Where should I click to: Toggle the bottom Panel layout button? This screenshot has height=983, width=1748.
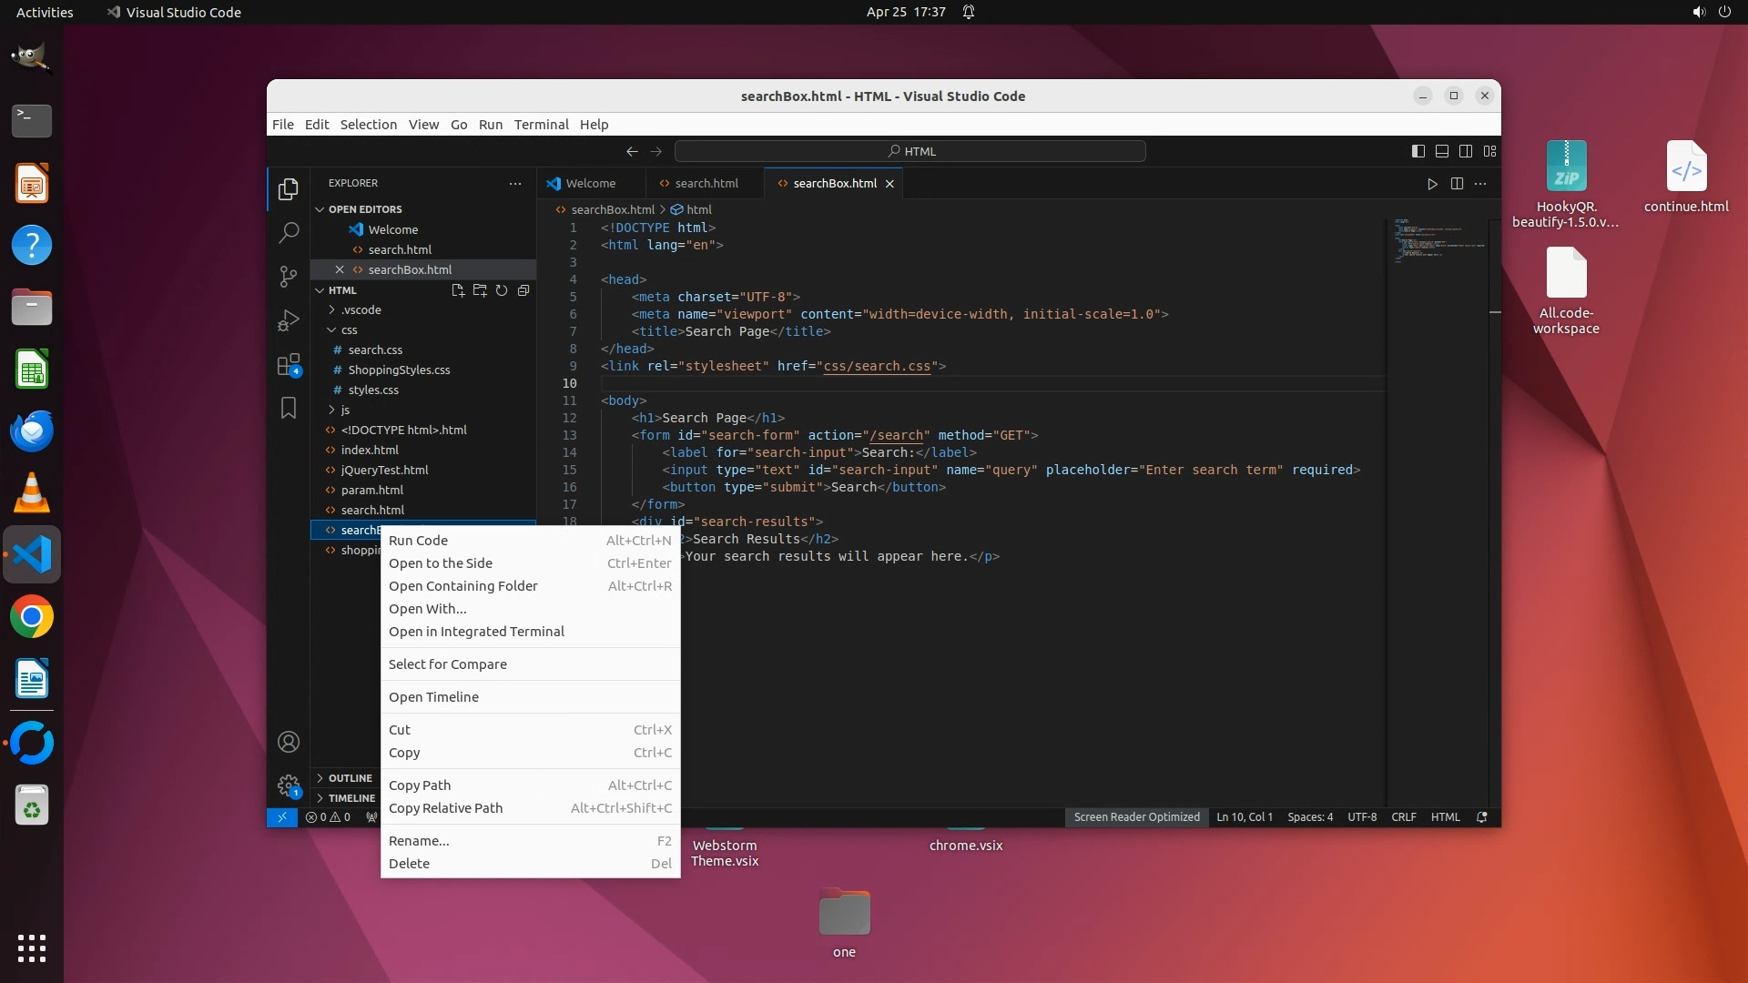pos(1442,151)
